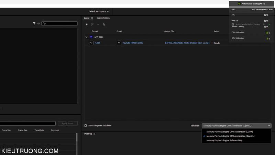
Task: Click the Output File column header
Action: coord(169,31)
